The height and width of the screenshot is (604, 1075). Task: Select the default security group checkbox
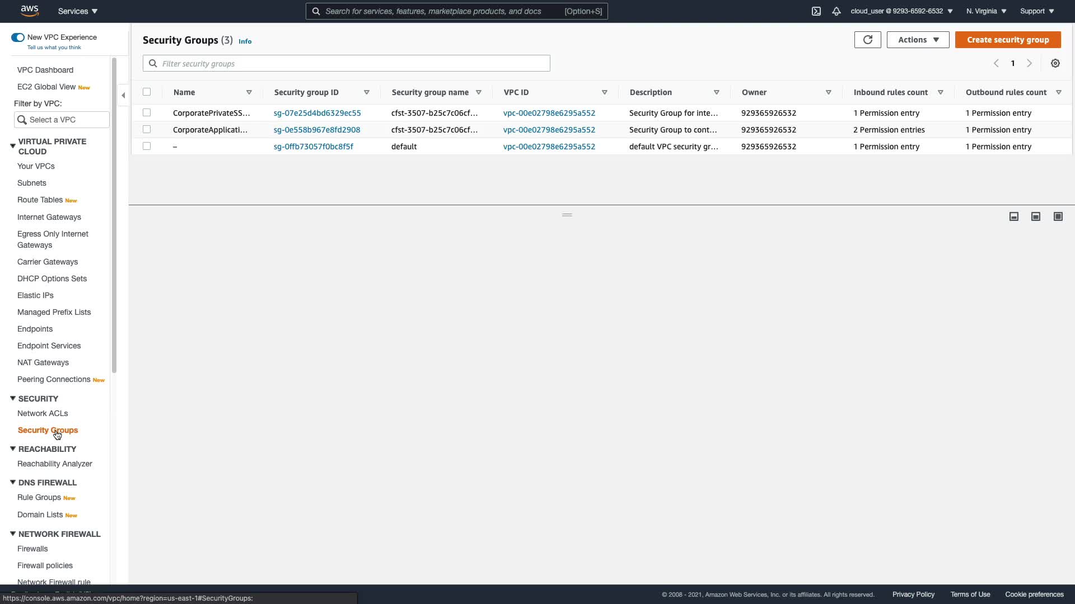[x=147, y=146]
